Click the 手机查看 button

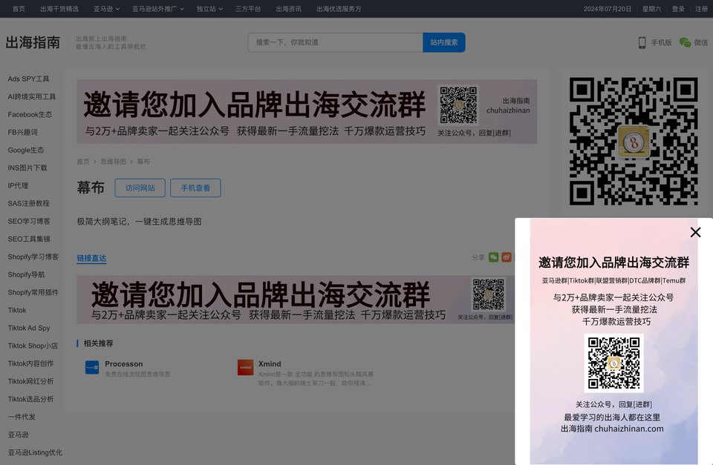[x=195, y=188]
